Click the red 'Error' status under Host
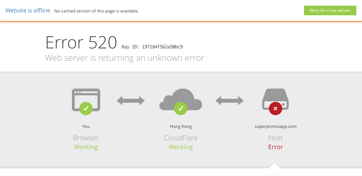The image size is (362, 176). click(x=275, y=147)
